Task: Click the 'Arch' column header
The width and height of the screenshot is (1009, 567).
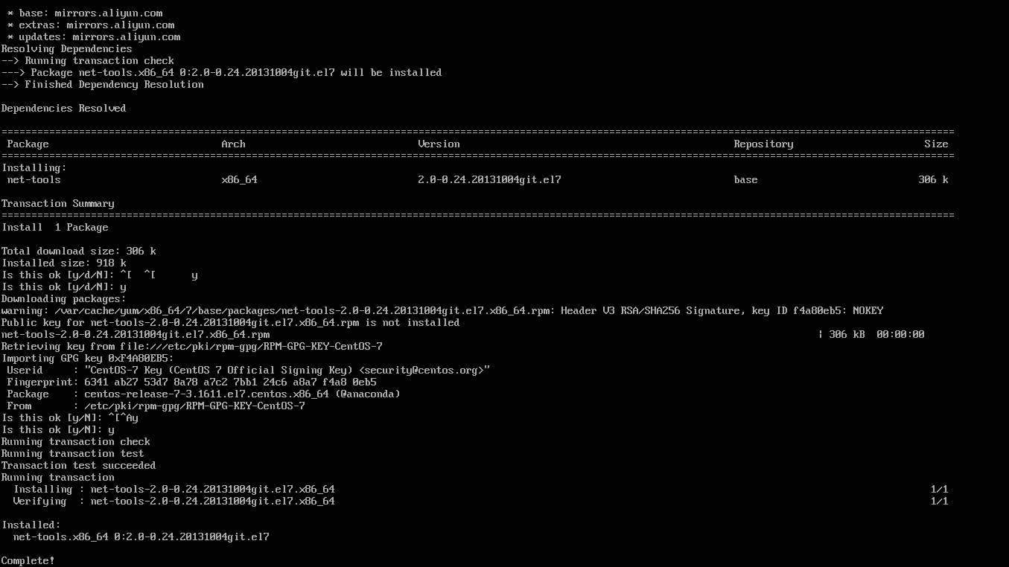Action: (x=234, y=144)
